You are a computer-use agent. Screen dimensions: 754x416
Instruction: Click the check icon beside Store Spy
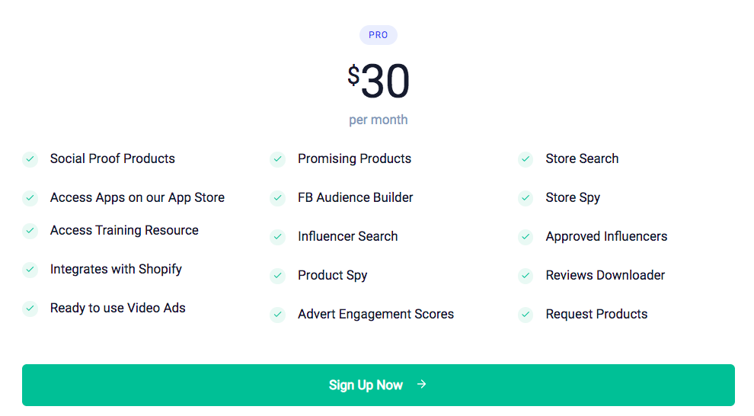coord(526,198)
